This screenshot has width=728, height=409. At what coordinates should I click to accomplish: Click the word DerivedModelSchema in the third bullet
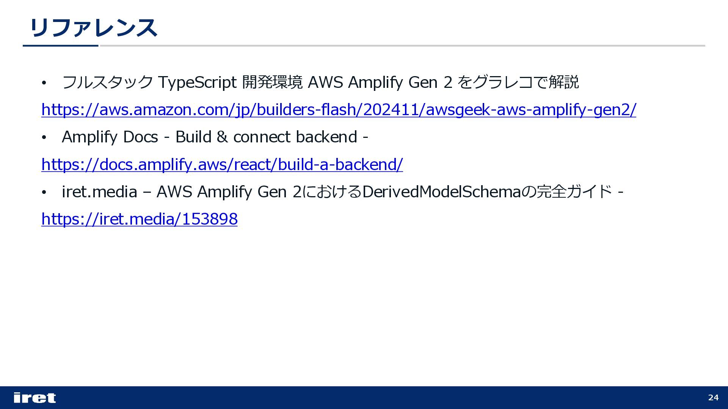coord(442,192)
